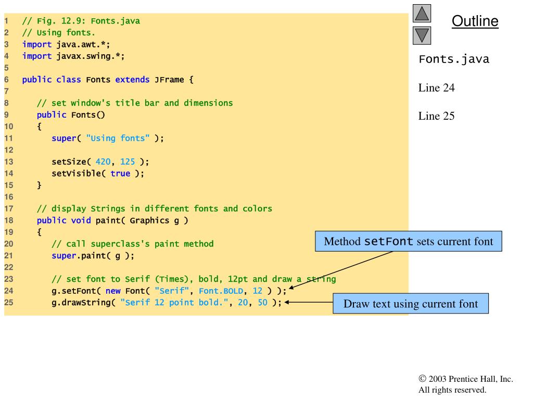Click the 'set font to Serif' comment line
This screenshot has height=400, width=533.
(194, 279)
